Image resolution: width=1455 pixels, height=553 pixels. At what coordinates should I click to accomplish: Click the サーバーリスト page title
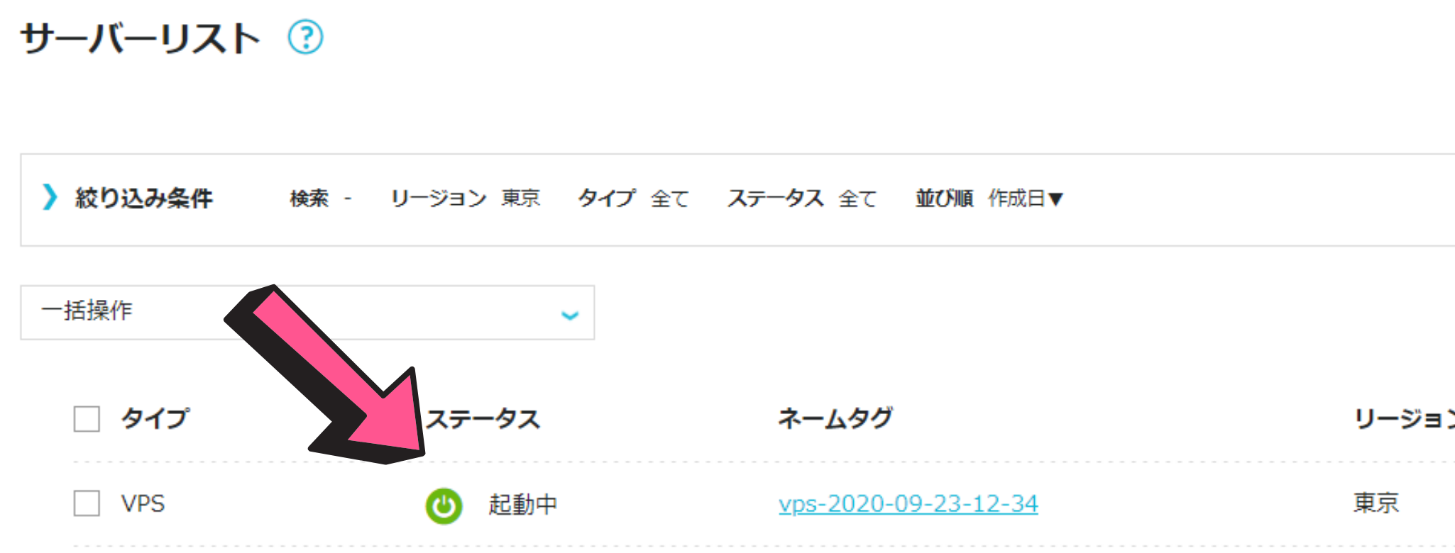coord(141,38)
